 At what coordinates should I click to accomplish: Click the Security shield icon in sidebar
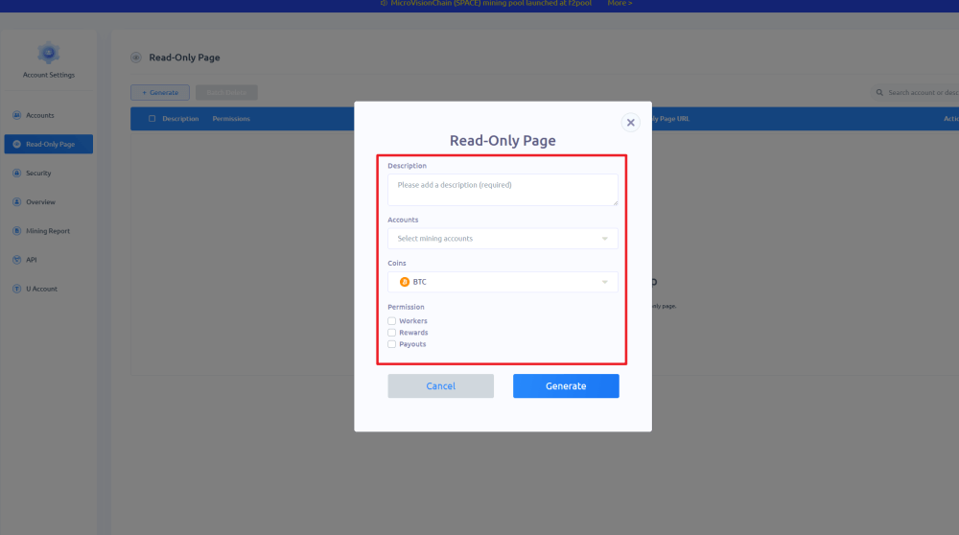click(x=17, y=174)
